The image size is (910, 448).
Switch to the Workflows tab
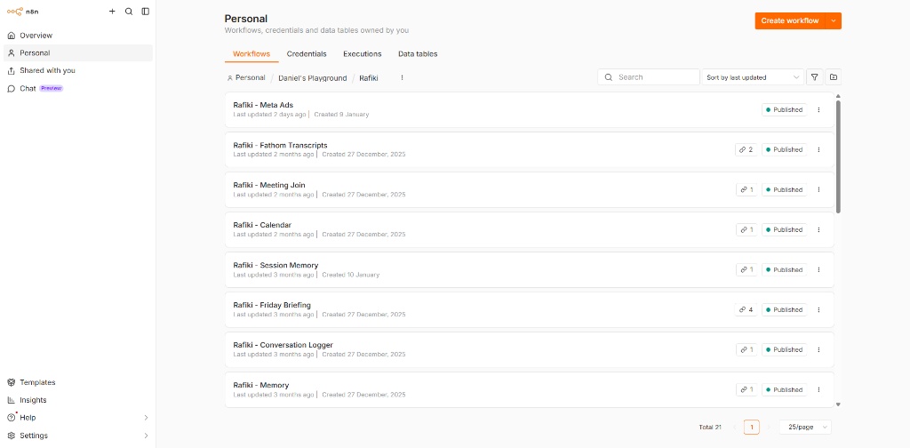[x=251, y=54]
